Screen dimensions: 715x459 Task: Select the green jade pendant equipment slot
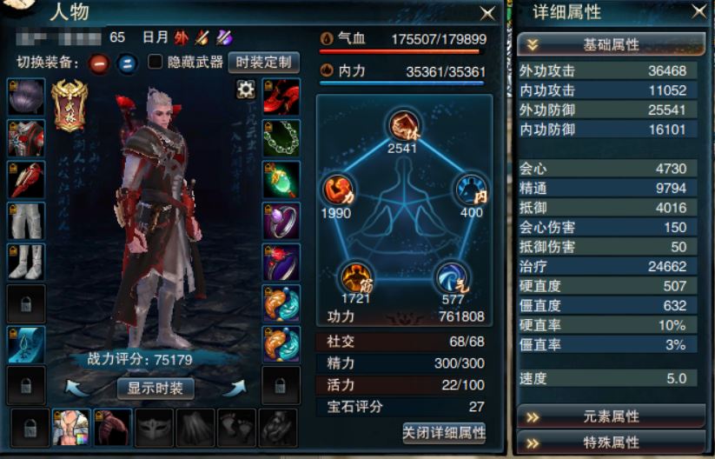(x=281, y=180)
